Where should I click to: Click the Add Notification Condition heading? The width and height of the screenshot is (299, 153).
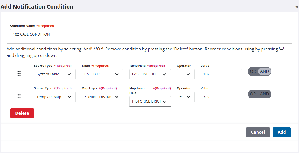(37, 7)
